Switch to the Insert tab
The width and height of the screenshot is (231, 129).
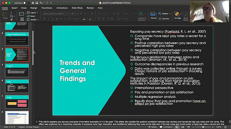click(x=14, y=8)
